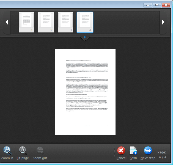173x165 pixels.
Task: Click the 'Page:' counter text
Action: pyautogui.click(x=162, y=152)
